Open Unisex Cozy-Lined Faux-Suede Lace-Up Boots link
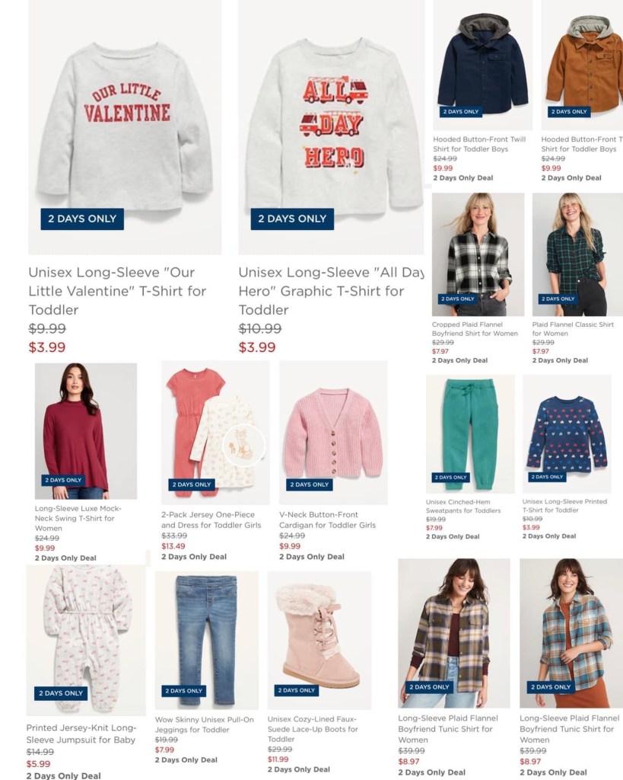This screenshot has height=780, width=623. point(313,729)
